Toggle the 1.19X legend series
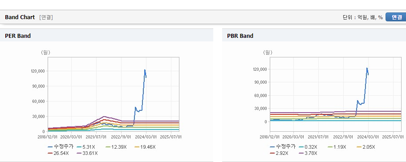 click(337, 147)
